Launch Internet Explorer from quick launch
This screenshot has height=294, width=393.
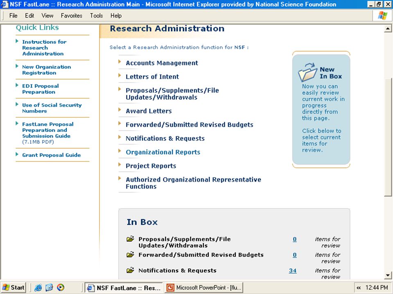tap(38, 287)
